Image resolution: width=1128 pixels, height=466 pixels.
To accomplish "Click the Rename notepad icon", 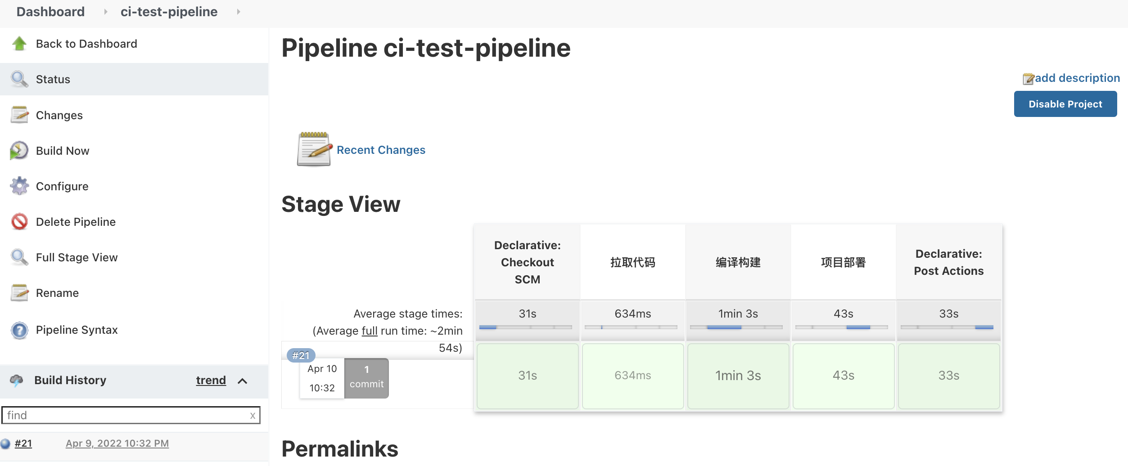I will 19,293.
